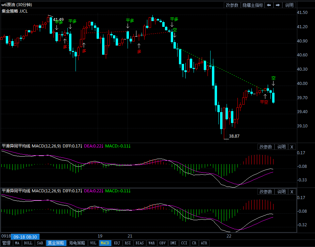Open 改参数 for the main chart
Screen dimensions: 315x247
click(232, 5)
